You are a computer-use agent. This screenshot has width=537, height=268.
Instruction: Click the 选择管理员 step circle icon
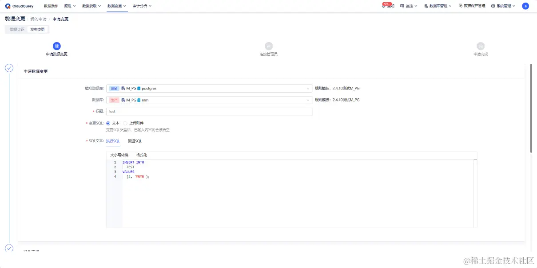268,46
